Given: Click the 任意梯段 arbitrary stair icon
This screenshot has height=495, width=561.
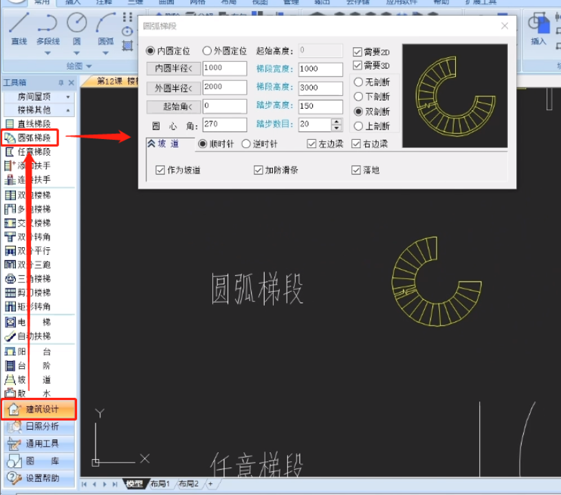Looking at the screenshot, I should point(10,151).
